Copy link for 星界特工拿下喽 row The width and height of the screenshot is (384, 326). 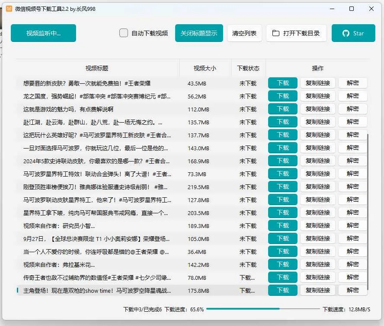(318, 213)
